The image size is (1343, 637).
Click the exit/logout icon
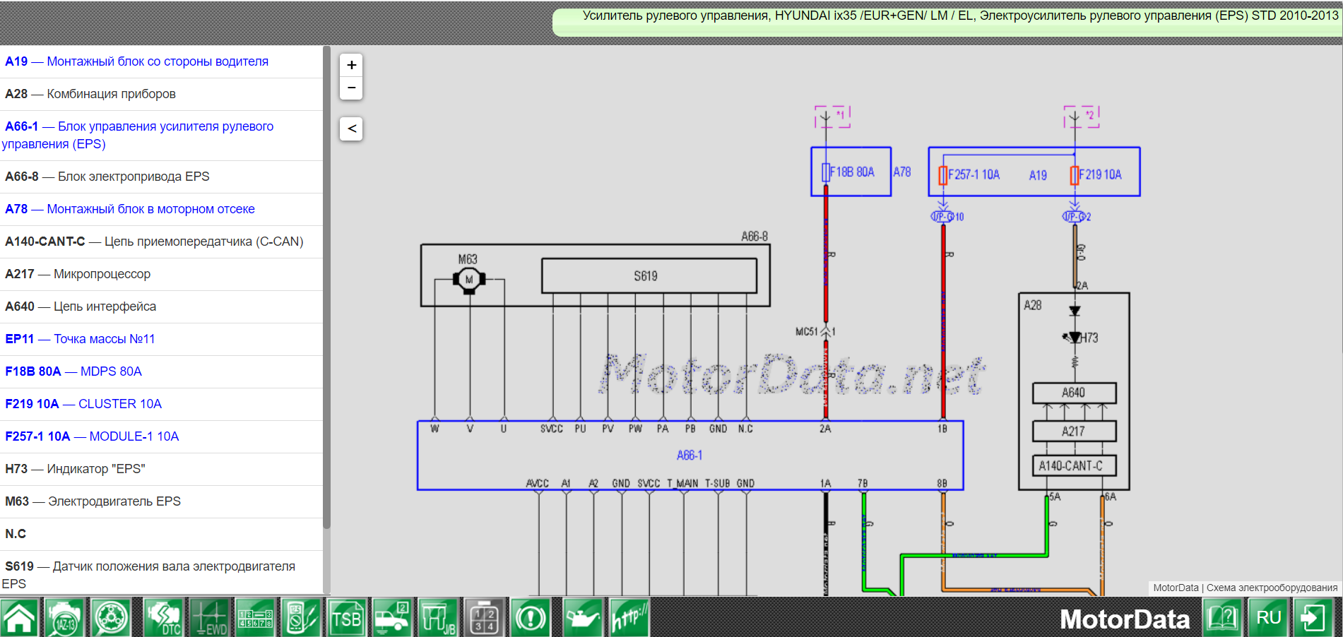tap(1313, 618)
